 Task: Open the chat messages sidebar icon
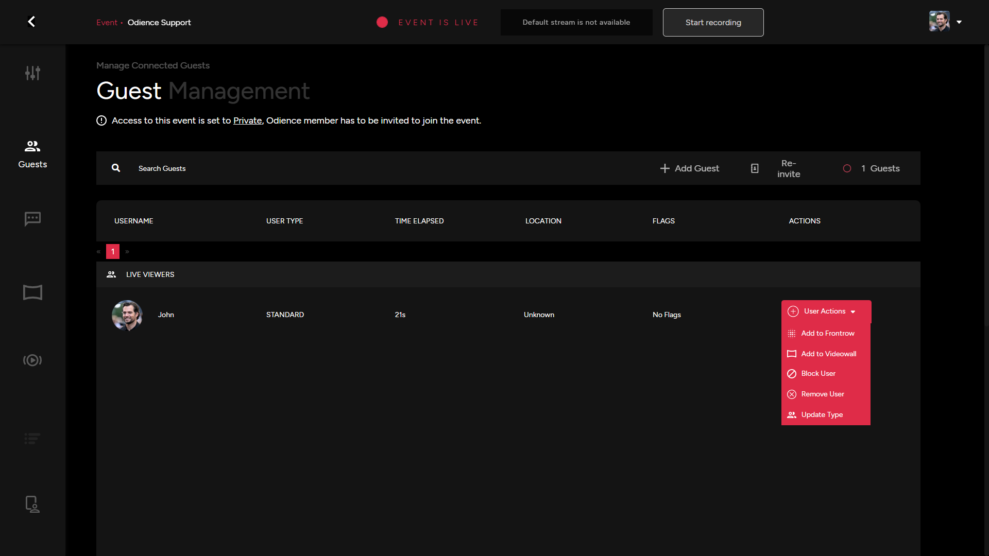tap(32, 219)
